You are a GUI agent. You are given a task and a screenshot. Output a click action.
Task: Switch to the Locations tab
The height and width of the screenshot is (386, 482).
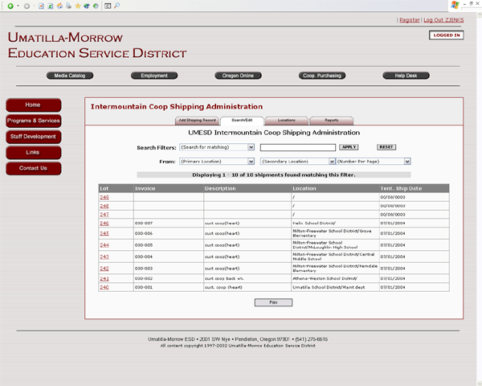coord(287,121)
